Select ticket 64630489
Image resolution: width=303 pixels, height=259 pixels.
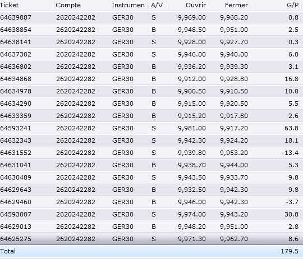(16, 177)
